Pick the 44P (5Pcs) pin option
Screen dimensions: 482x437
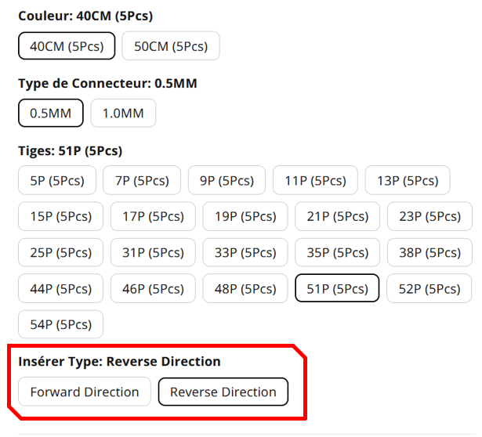[x=61, y=288]
